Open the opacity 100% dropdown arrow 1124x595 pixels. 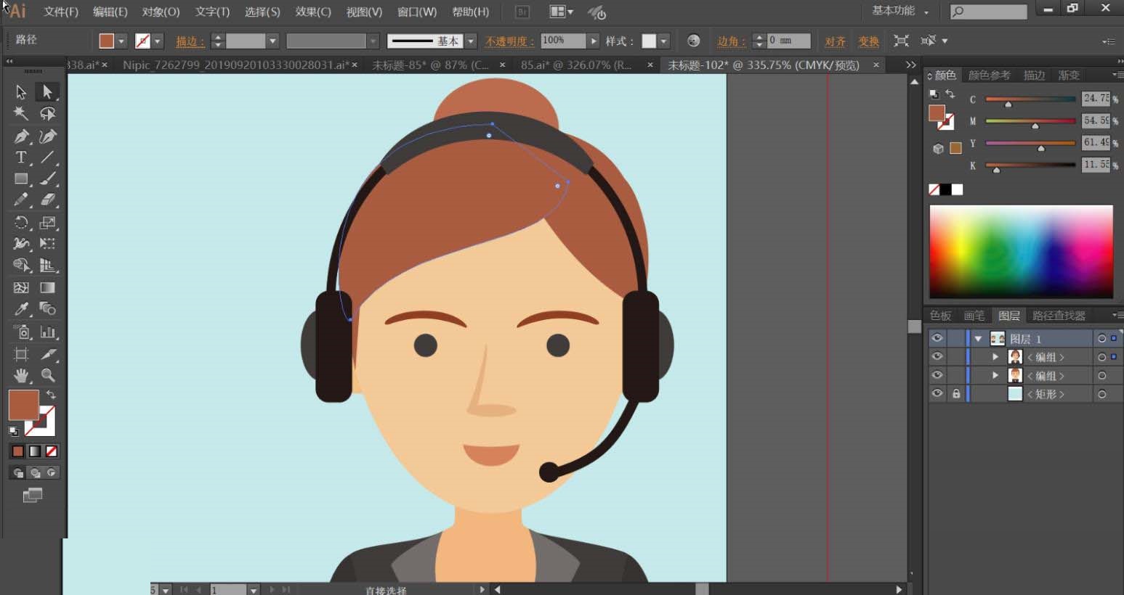594,41
